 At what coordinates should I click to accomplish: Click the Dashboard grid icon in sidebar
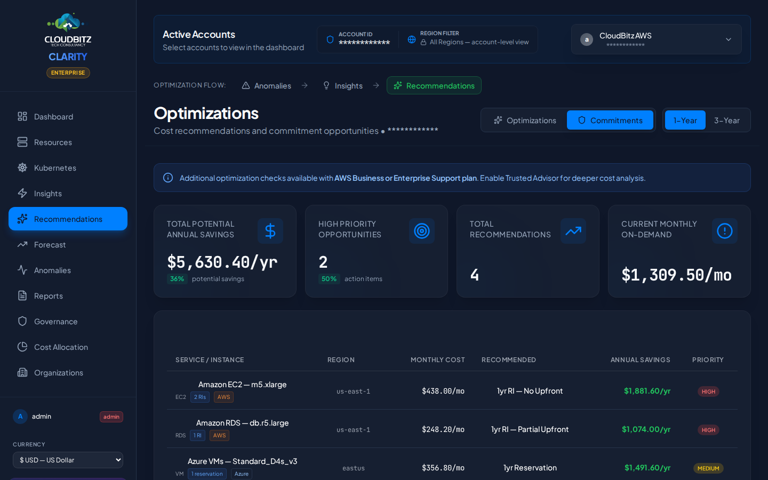[22, 116]
